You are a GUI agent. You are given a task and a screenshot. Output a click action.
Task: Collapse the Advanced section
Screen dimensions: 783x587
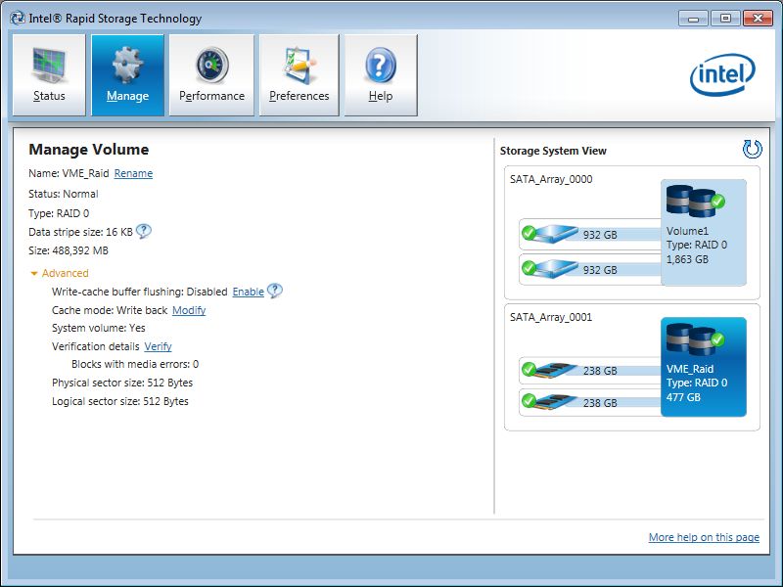point(60,273)
